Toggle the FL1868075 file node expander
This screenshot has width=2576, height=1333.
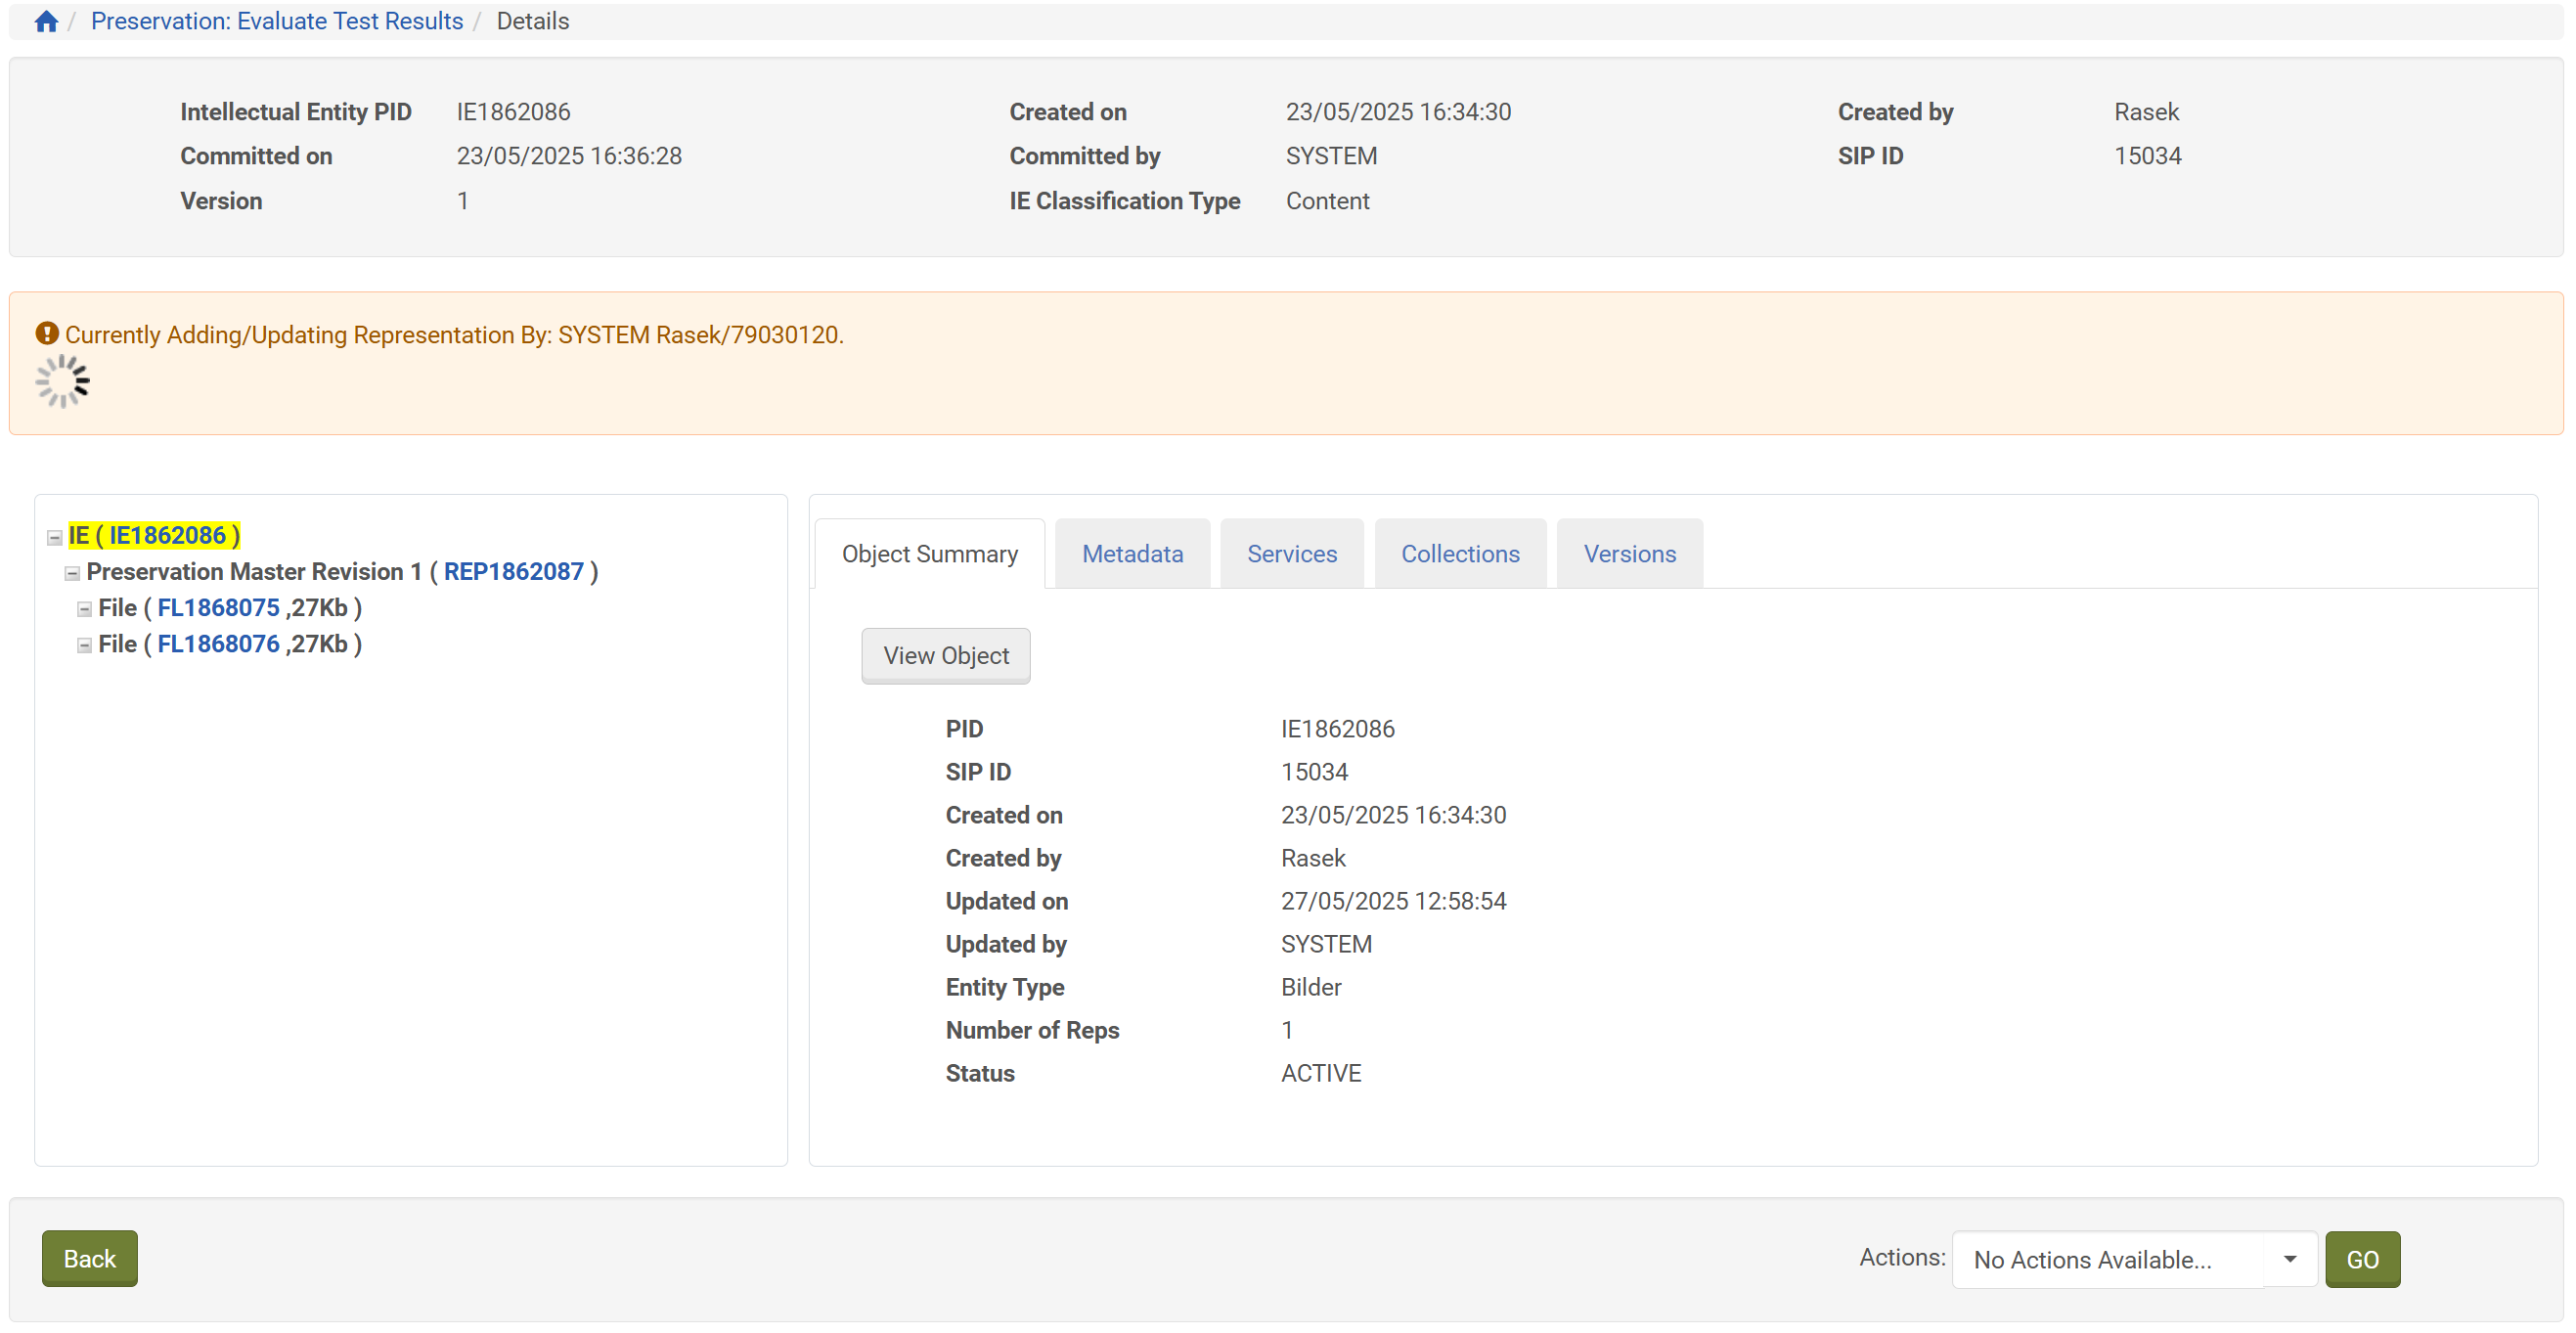[84, 609]
